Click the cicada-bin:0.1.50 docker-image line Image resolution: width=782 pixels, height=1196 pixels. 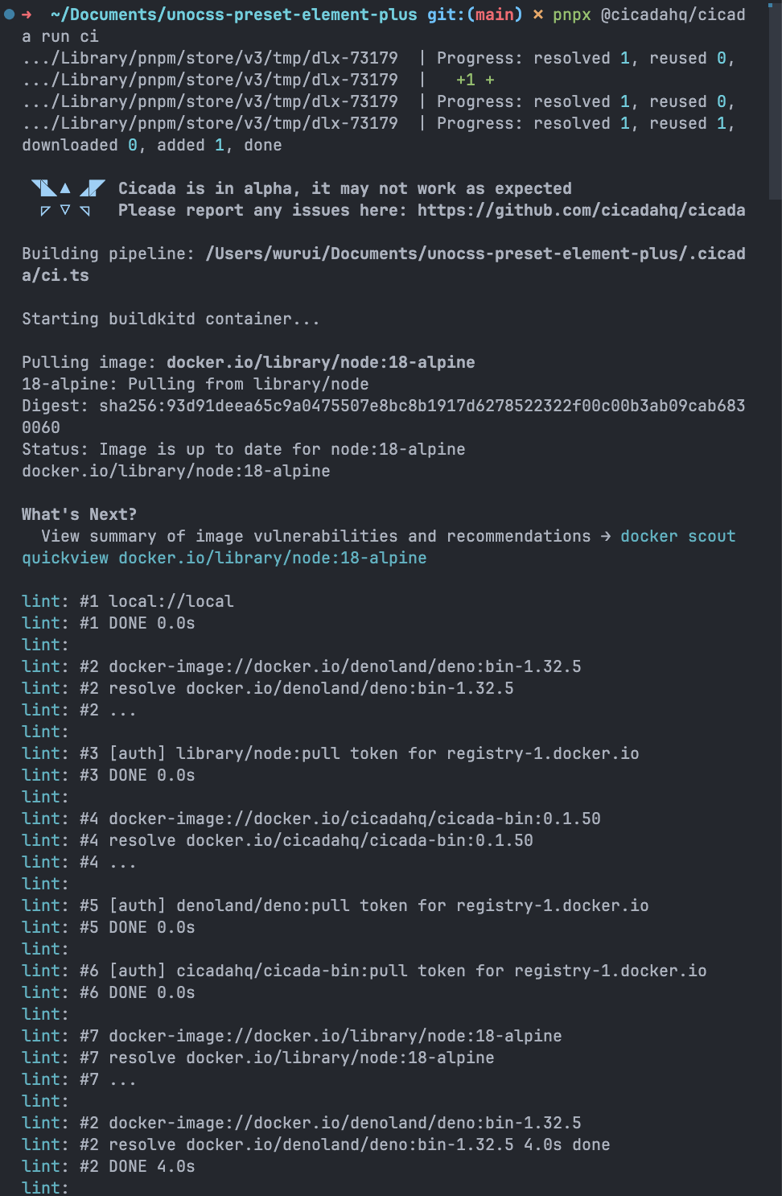(x=311, y=819)
